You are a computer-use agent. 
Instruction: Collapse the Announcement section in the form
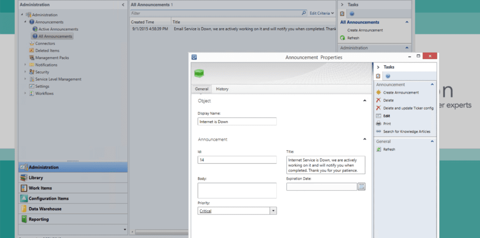(365, 139)
